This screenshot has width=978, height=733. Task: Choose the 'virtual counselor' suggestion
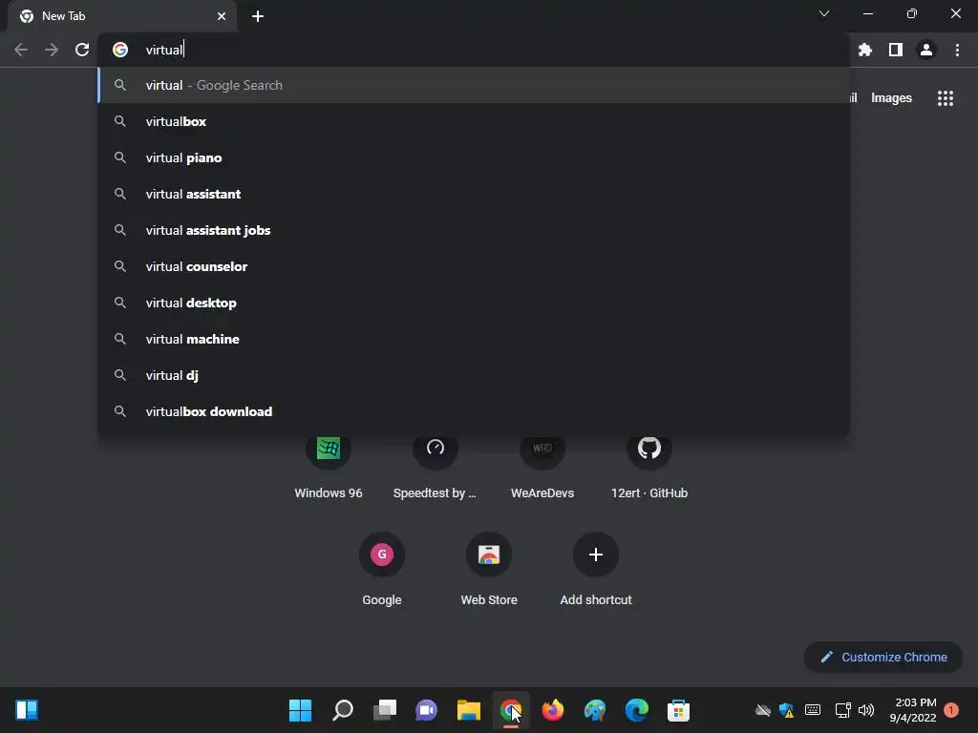pyautogui.click(x=474, y=267)
